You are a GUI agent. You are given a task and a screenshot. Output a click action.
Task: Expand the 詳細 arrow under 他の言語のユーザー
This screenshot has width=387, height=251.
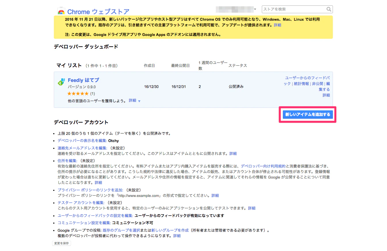pos(139,101)
